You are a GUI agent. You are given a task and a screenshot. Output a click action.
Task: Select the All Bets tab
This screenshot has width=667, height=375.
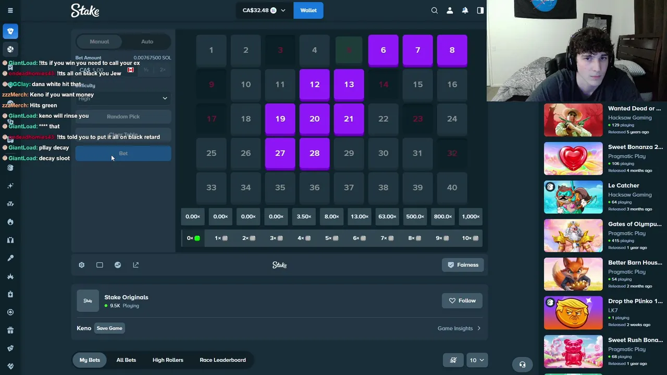126,360
